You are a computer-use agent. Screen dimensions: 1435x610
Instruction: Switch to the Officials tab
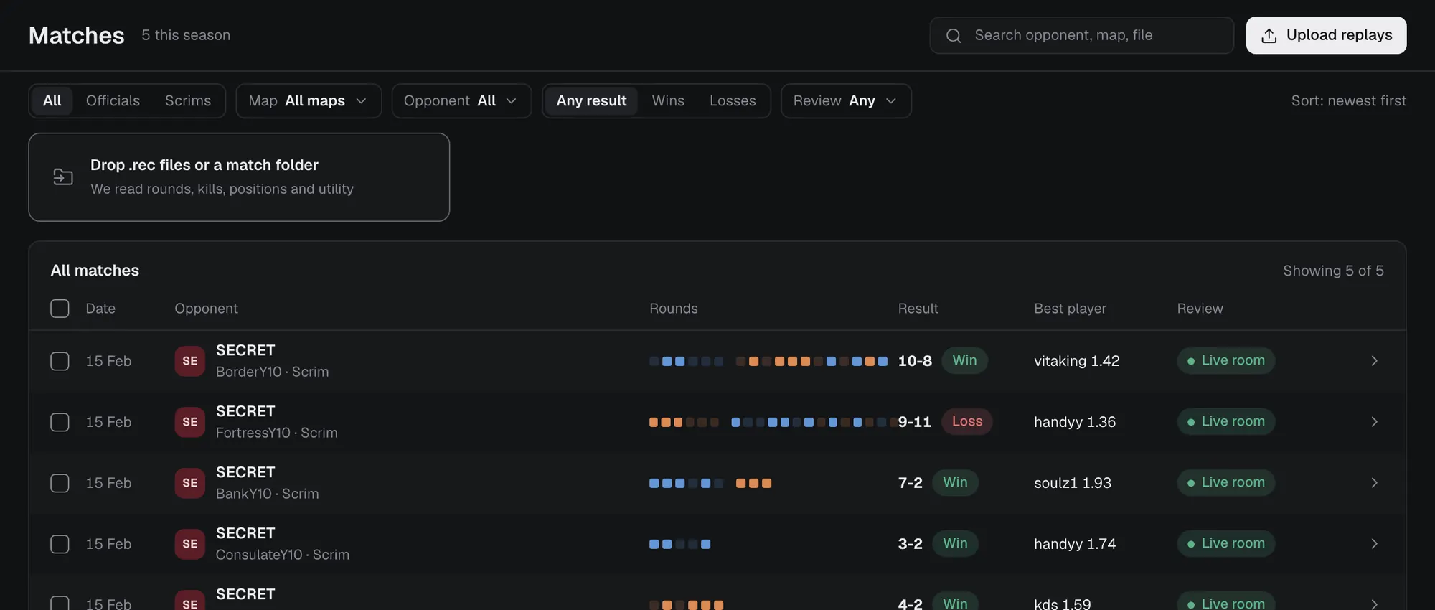point(113,101)
